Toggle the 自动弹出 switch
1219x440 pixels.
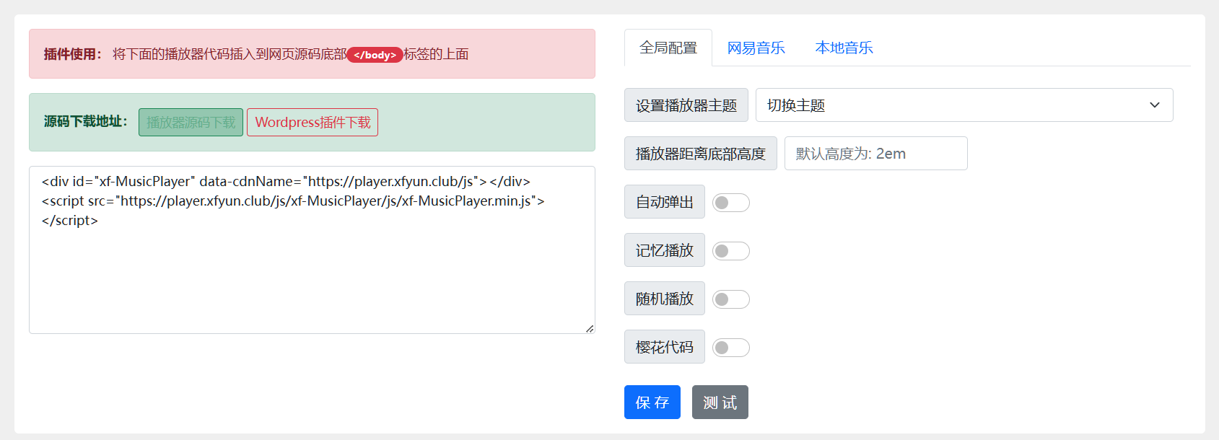730,203
